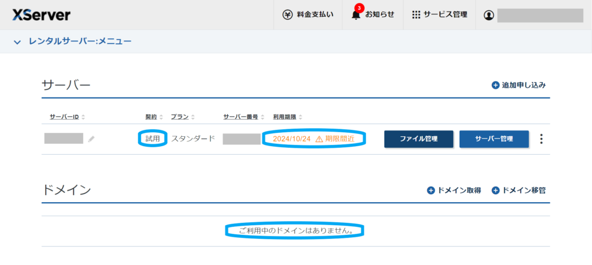Open サーバー管理 button

pos(494,139)
